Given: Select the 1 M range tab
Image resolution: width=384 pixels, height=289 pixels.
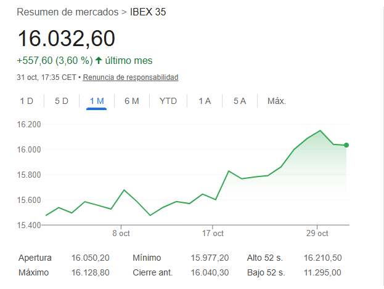Looking at the screenshot, I should (x=97, y=101).
